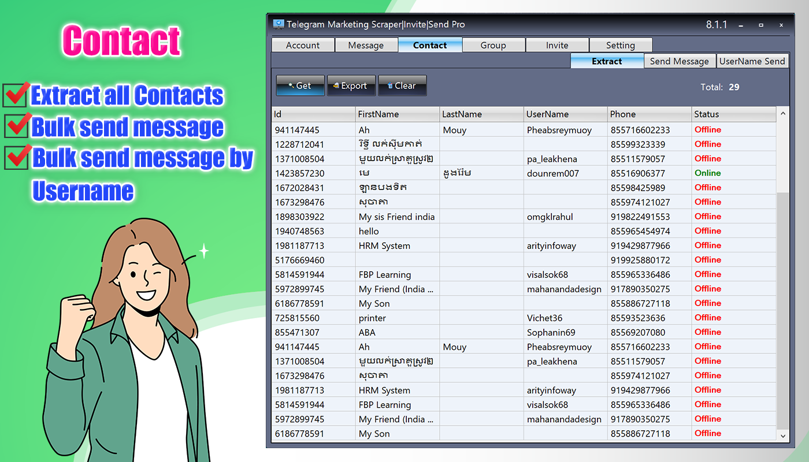Open the Setting tab
The image size is (809, 462).
click(621, 44)
